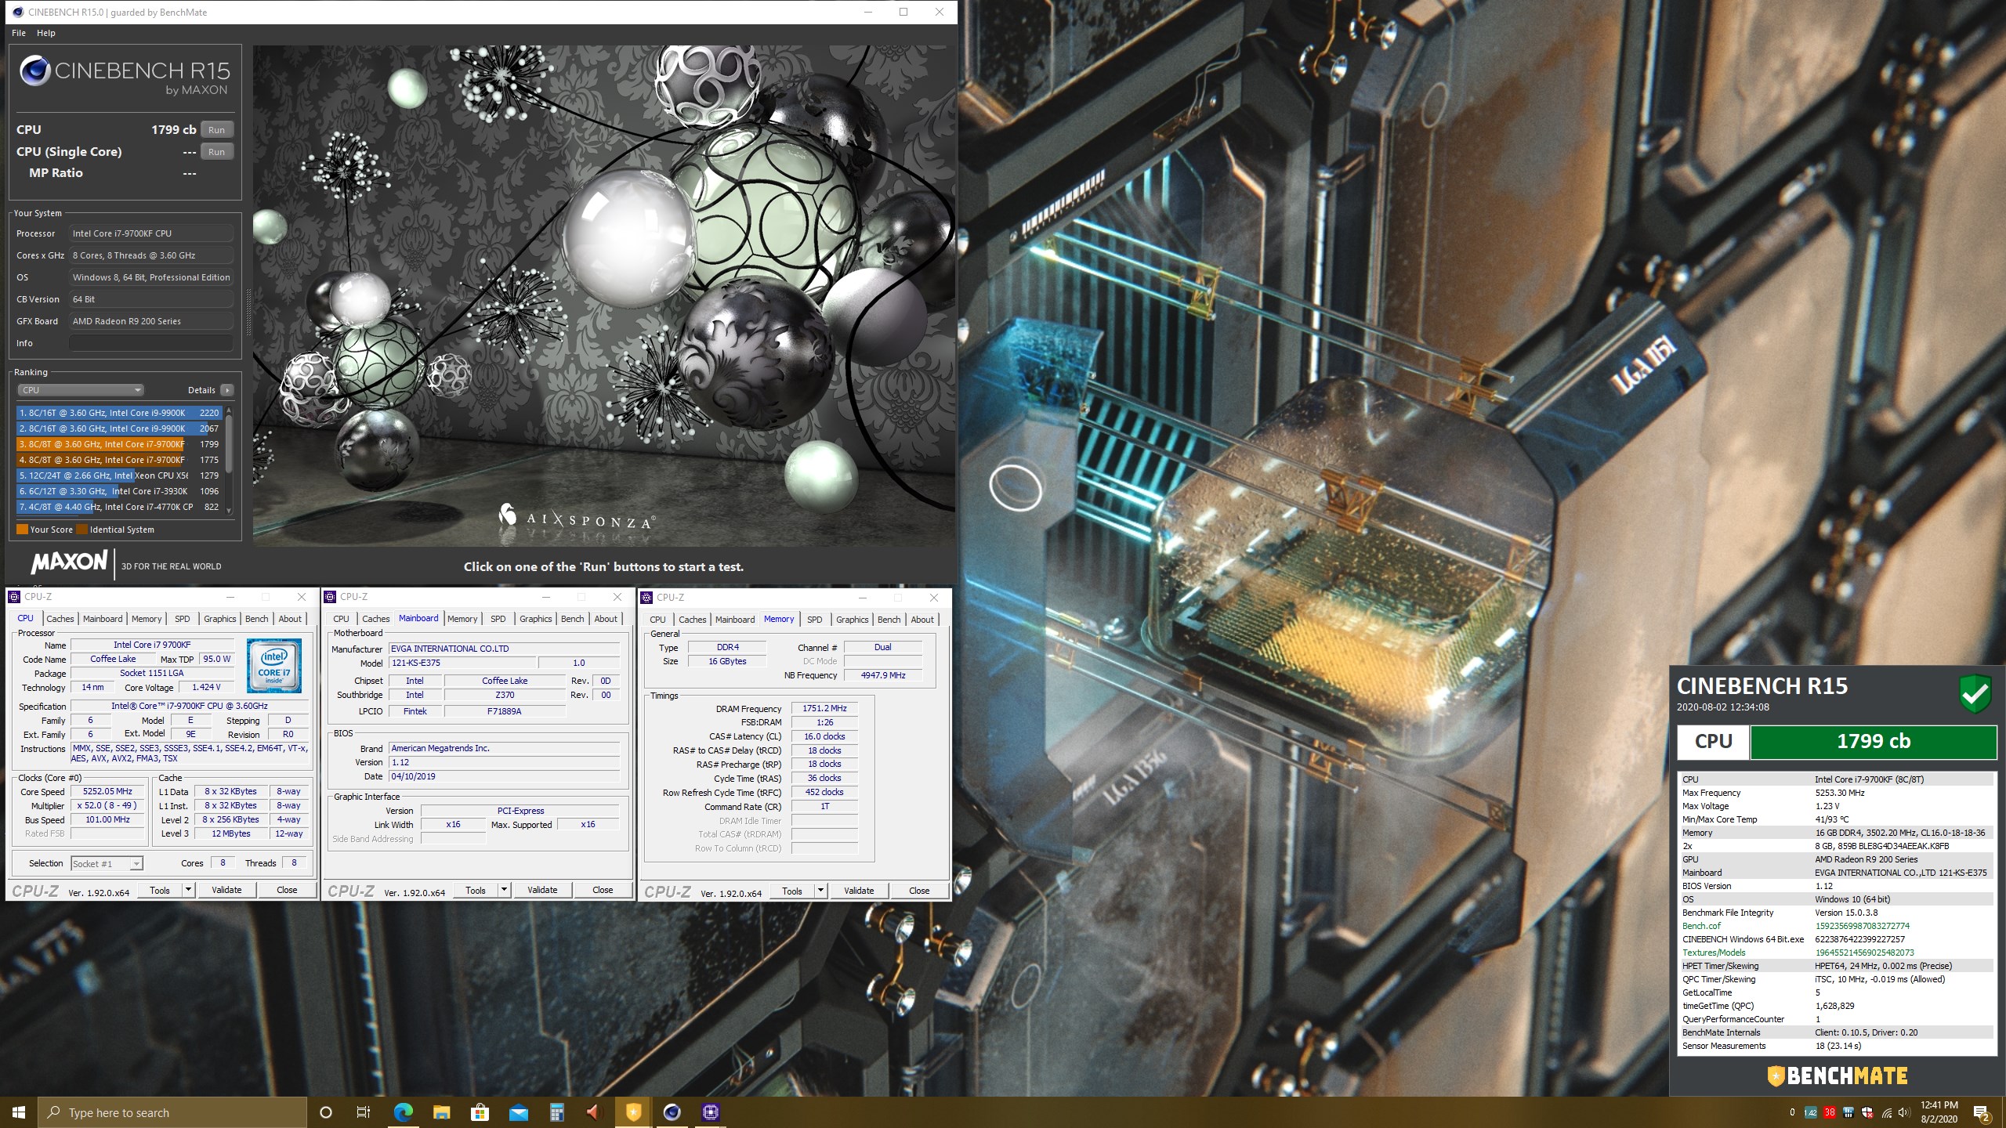Open the volume control tray icon

click(1905, 1112)
